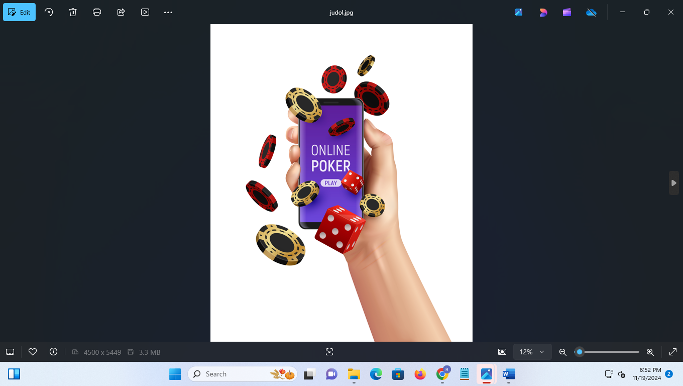The height and width of the screenshot is (386, 683).
Task: Open the zoom level dropdown
Action: click(532, 352)
